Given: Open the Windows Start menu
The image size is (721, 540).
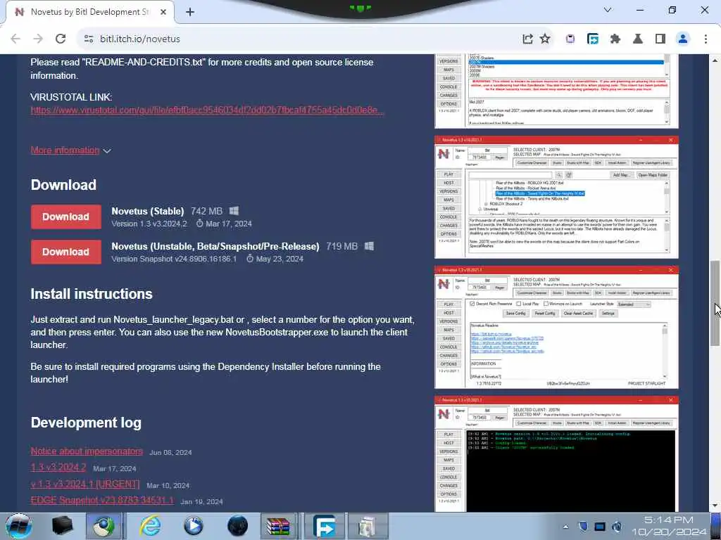Looking at the screenshot, I should point(18,526).
